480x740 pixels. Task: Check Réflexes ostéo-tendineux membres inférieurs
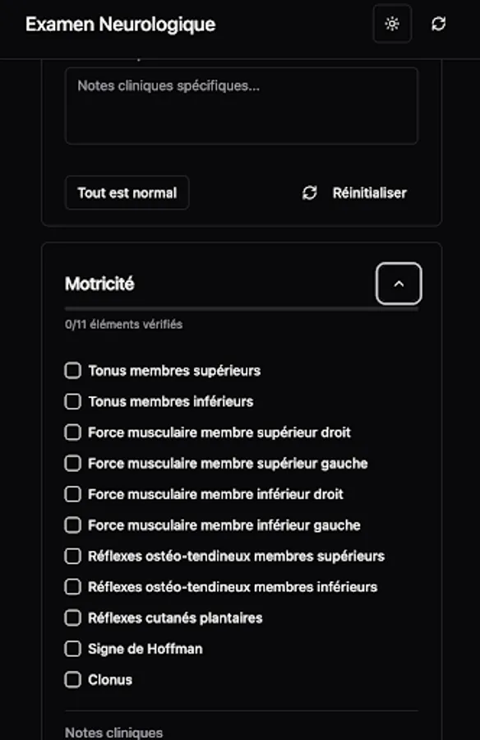tap(72, 587)
